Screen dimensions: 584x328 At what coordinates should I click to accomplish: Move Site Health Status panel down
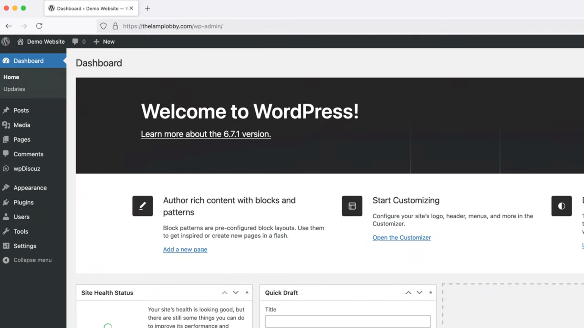(x=236, y=292)
